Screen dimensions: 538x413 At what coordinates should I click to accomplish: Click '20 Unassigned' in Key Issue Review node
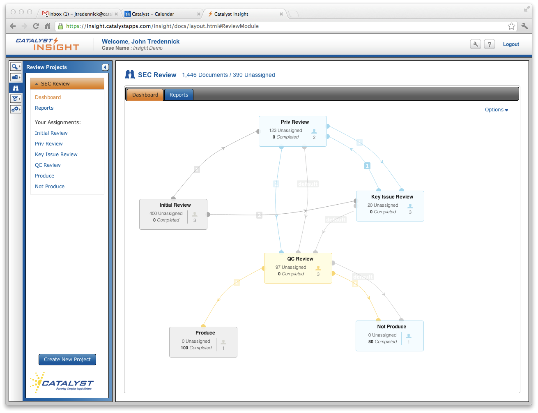(x=383, y=205)
